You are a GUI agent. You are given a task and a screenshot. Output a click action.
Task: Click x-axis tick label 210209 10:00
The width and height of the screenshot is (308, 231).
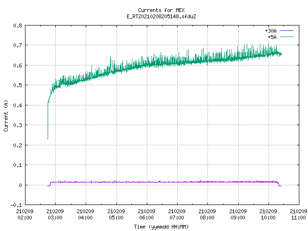click(x=269, y=214)
